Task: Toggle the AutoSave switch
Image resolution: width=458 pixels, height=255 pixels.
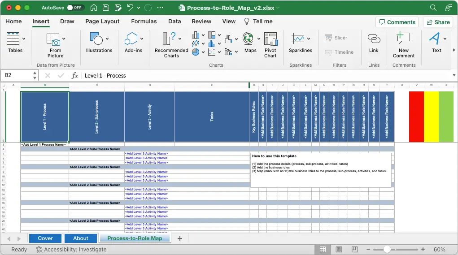Action: (75, 8)
